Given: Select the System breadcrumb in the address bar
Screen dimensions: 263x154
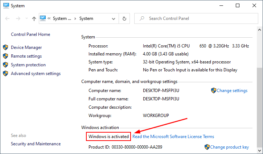Looking at the screenshot, I should [x=86, y=18].
